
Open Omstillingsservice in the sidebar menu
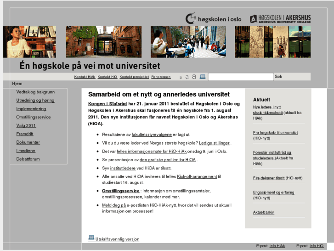[x=34, y=117]
